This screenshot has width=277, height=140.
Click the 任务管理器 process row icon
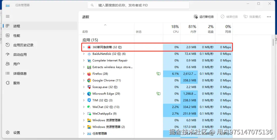click(89, 134)
